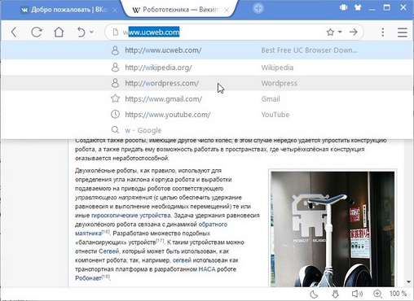Click the go arrow in address bar

(x=353, y=33)
